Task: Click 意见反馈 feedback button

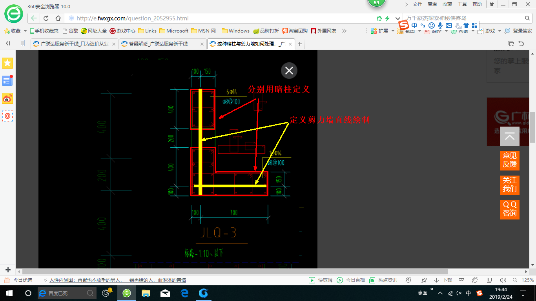Action: (x=510, y=160)
